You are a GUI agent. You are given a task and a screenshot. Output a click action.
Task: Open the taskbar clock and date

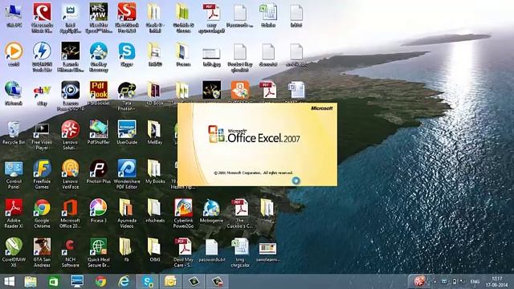(496, 282)
